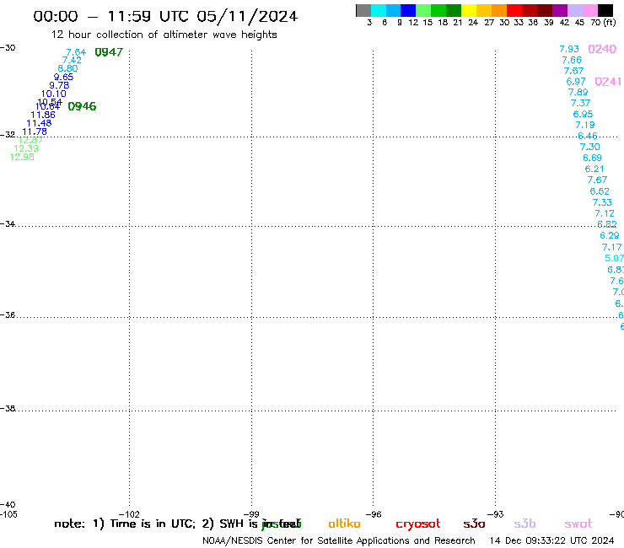Click the wave height value '11.86'
This screenshot has height=548, width=624.
[43, 115]
